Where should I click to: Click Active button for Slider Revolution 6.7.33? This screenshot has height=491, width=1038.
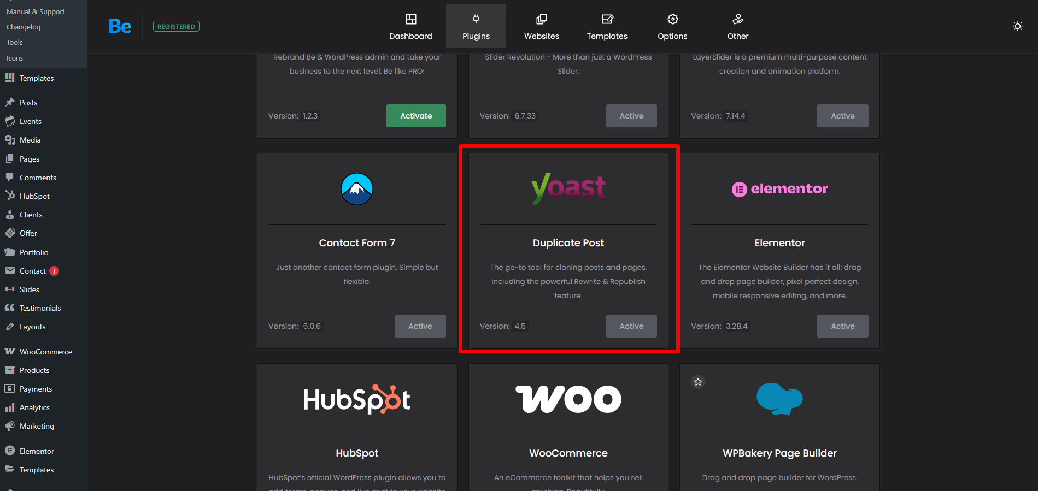(631, 116)
